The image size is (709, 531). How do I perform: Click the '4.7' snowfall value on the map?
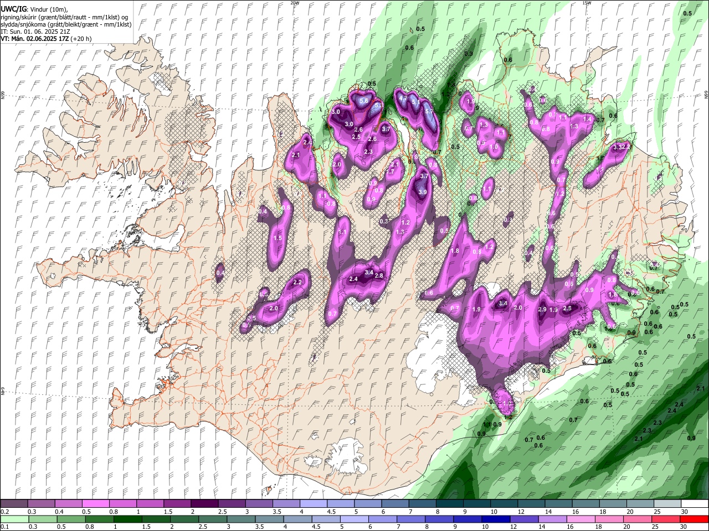[x=403, y=97]
